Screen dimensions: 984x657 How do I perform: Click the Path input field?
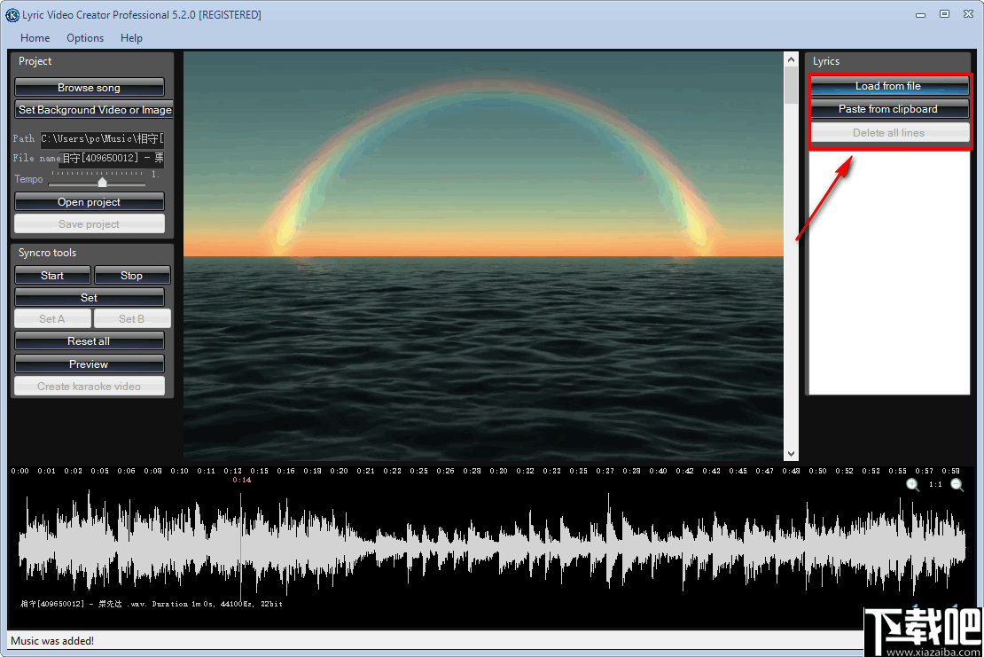[x=102, y=138]
